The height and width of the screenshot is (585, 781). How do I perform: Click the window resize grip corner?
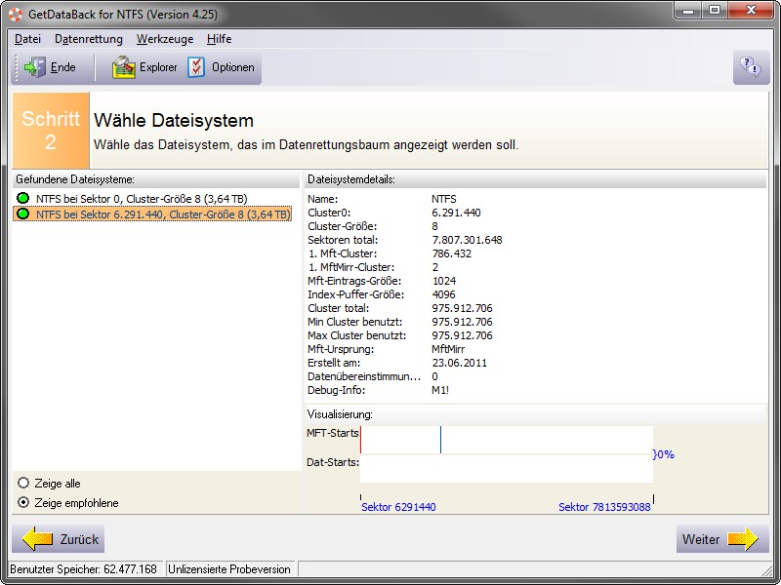[767, 569]
